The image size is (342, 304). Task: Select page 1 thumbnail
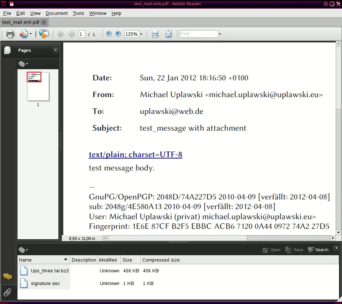(x=38, y=86)
